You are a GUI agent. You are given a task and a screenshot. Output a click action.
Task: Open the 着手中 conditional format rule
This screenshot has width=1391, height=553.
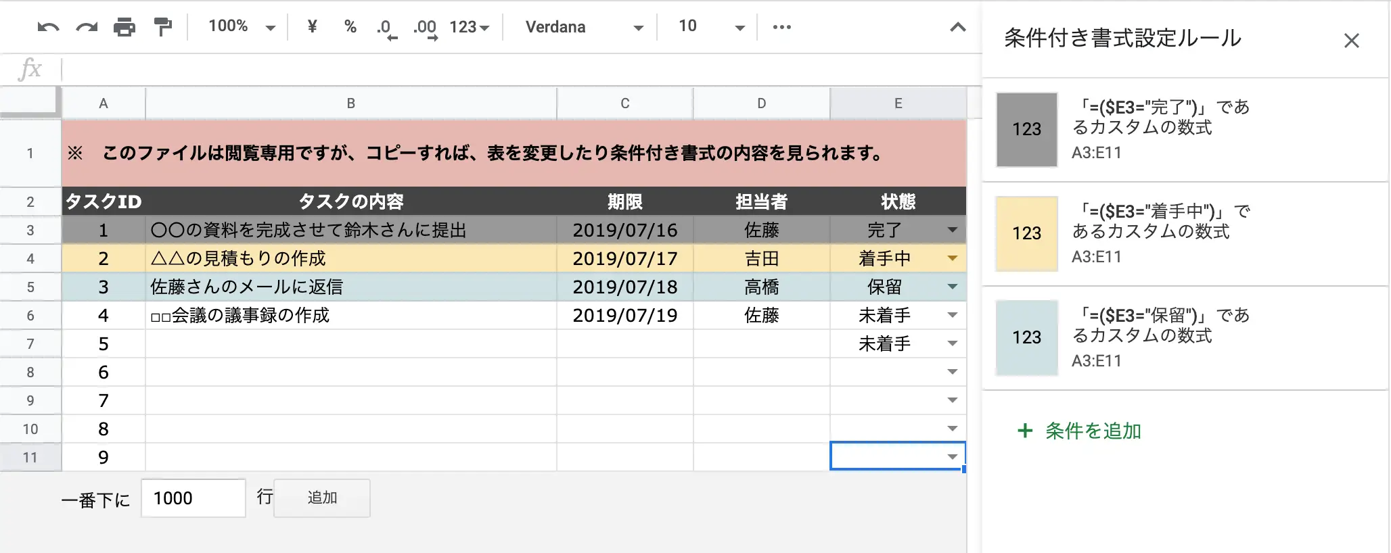[x=1185, y=234]
